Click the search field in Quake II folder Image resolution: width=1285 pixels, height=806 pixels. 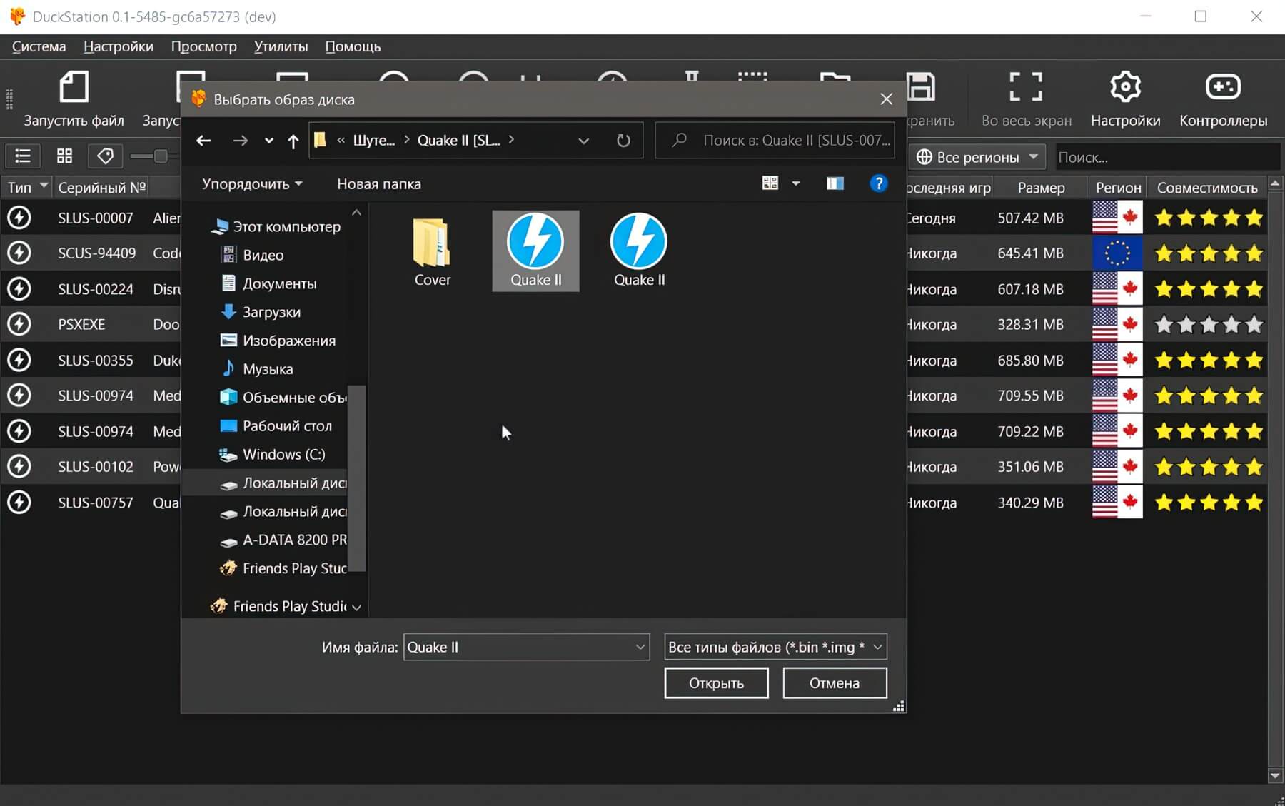(775, 141)
